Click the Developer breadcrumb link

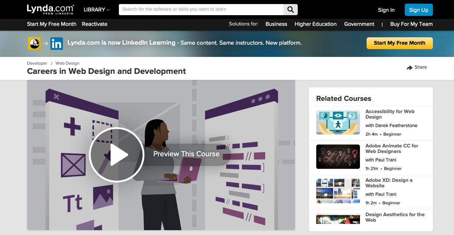(37, 63)
